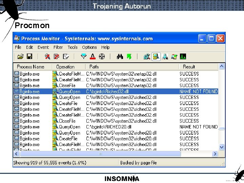Open the File menu
The height and width of the screenshot is (183, 244).
pyautogui.click(x=18, y=47)
